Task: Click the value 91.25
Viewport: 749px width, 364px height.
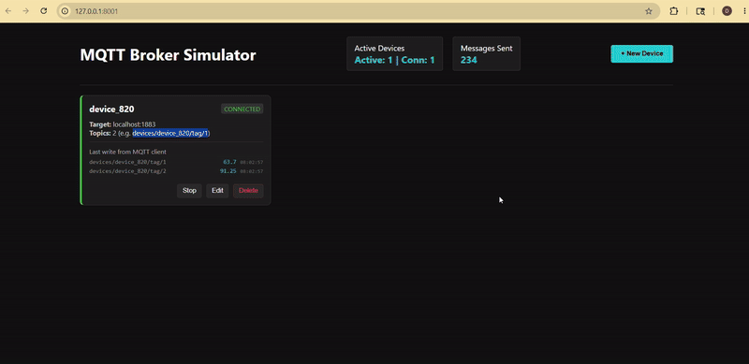Action: (228, 171)
